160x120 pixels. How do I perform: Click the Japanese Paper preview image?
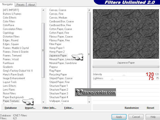[x=126, y=34]
